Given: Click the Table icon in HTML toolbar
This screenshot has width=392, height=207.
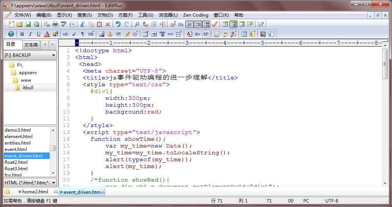Looking at the screenshot, I should click(x=146, y=34).
